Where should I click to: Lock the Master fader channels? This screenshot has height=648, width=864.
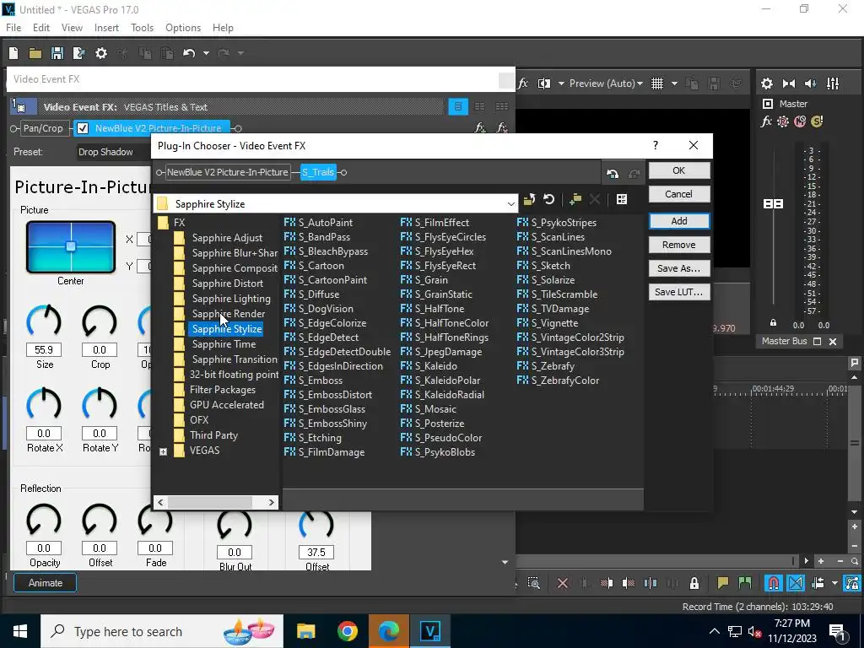click(773, 323)
